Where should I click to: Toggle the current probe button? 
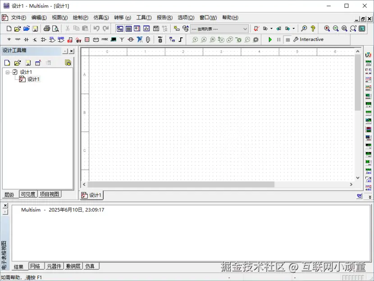click(x=204, y=39)
